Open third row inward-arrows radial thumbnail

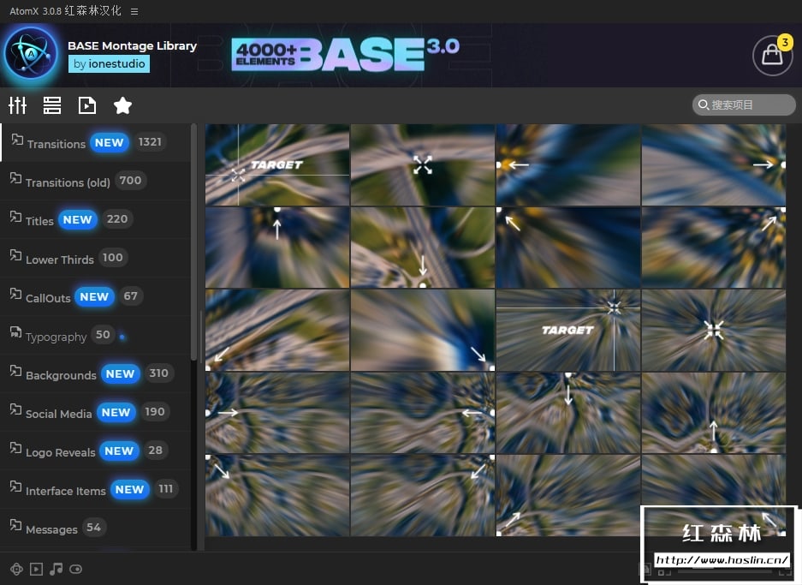point(714,330)
